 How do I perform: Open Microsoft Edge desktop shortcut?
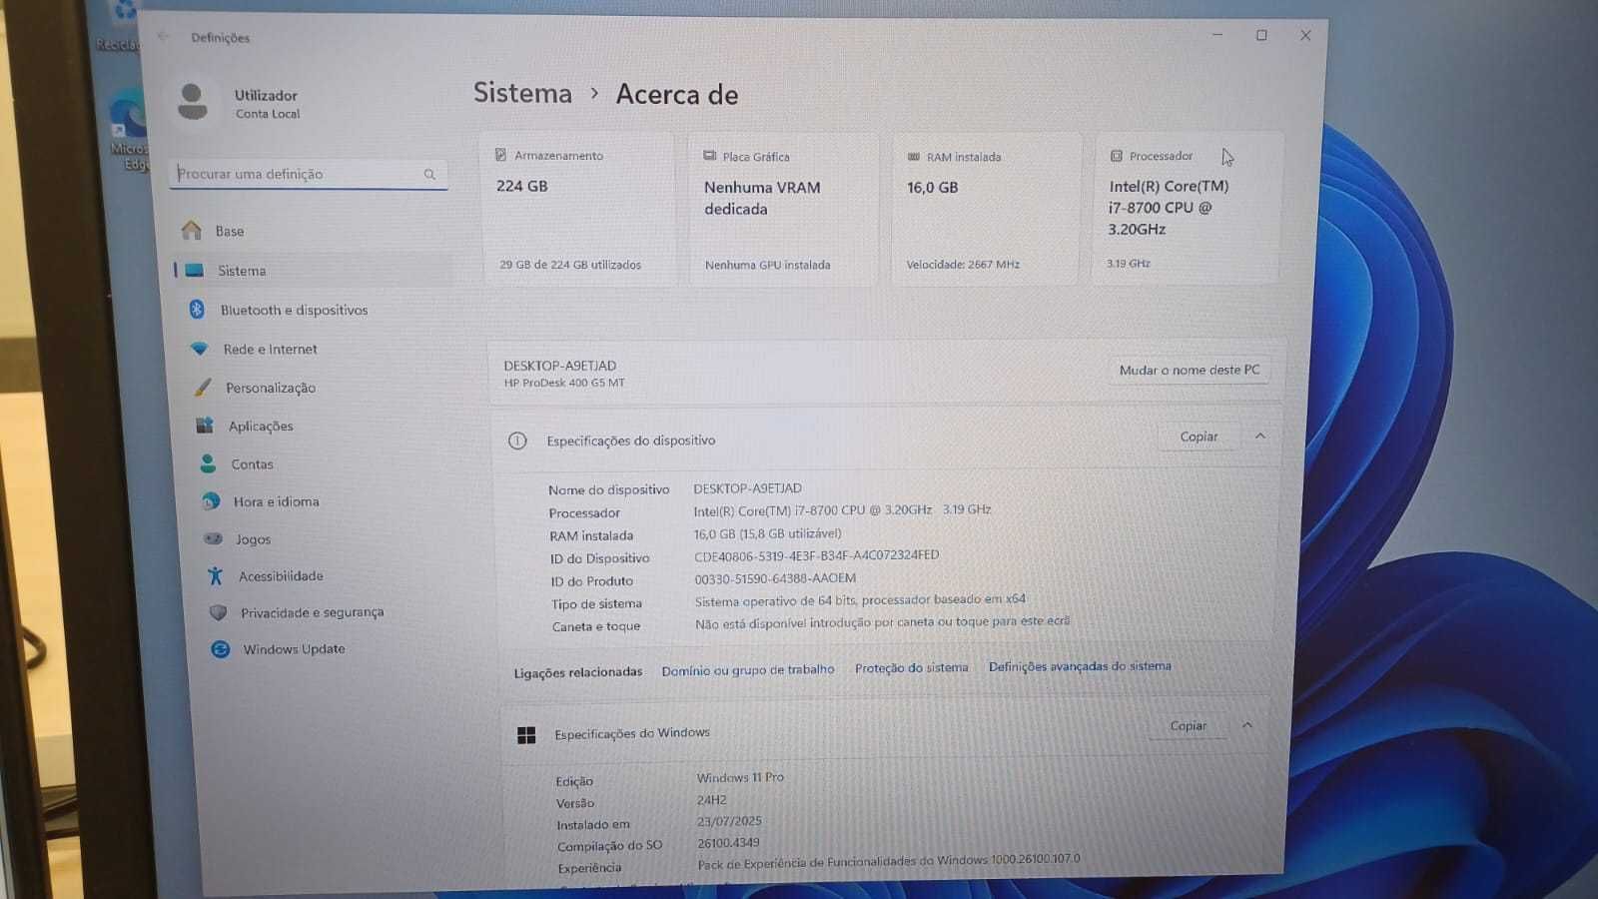click(x=129, y=130)
